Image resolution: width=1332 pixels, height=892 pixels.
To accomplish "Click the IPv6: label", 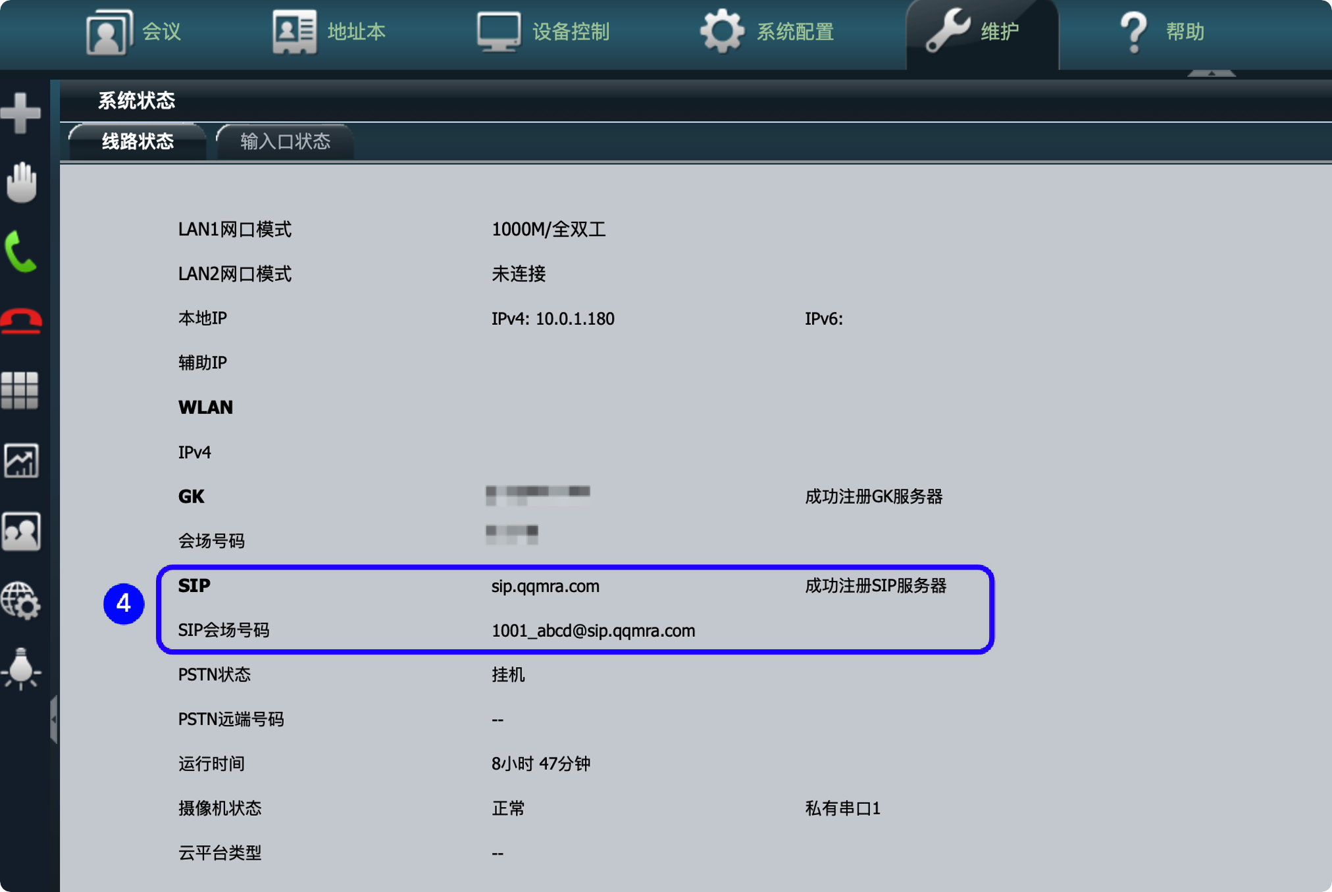I will pyautogui.click(x=824, y=319).
